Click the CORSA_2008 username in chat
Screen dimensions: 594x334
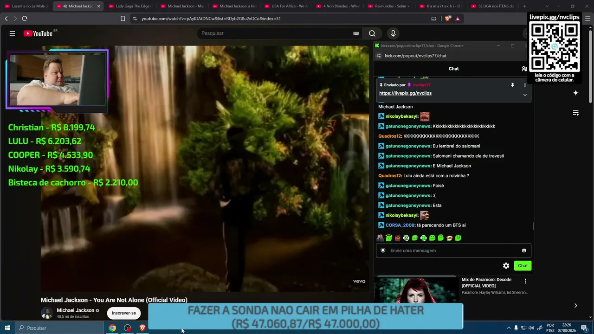tap(400, 225)
